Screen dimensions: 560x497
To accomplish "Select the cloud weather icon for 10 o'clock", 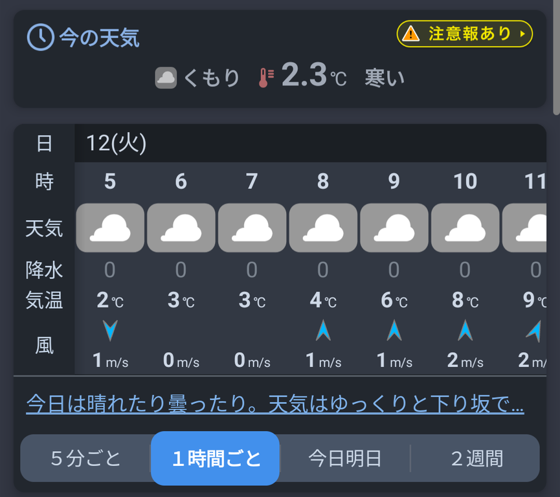I will (x=465, y=228).
